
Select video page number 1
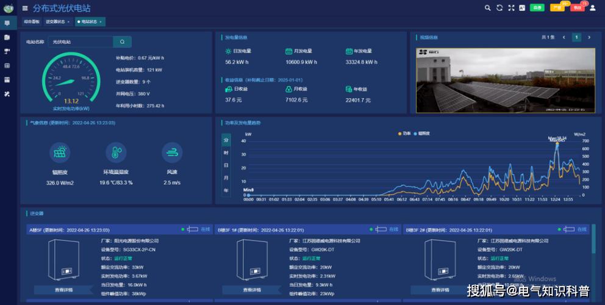(x=576, y=37)
